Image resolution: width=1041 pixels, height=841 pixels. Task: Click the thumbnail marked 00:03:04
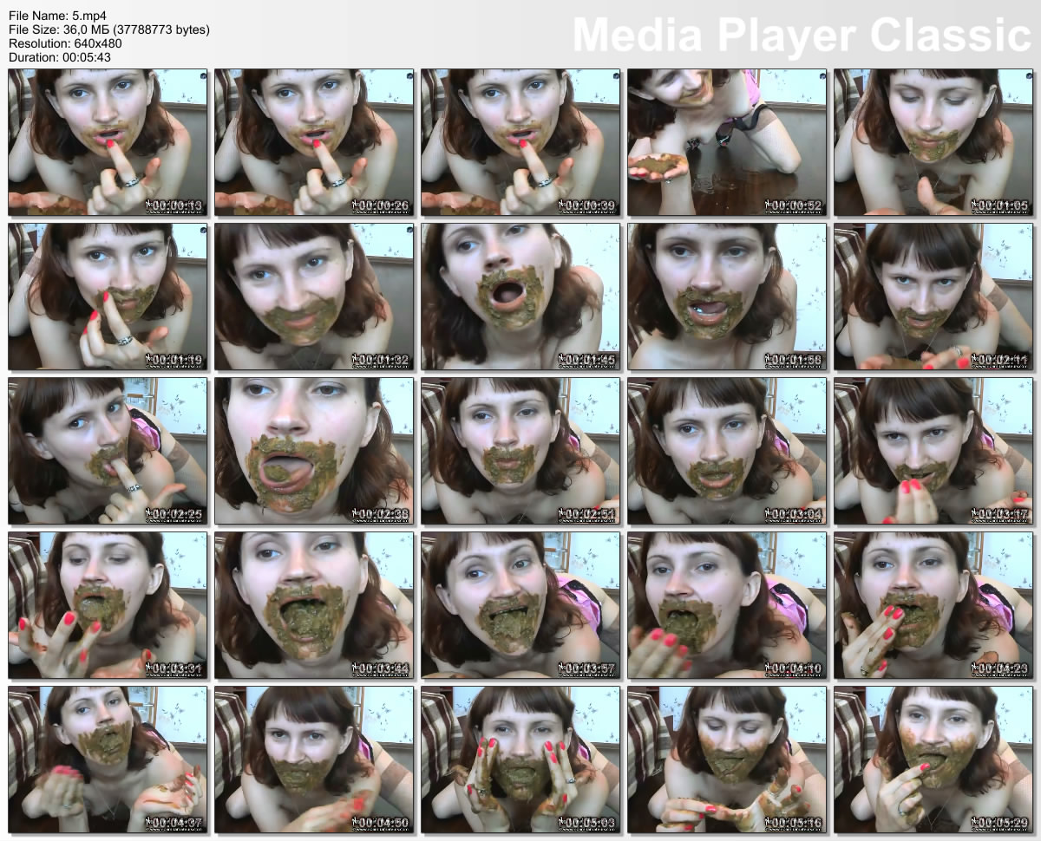click(x=727, y=451)
